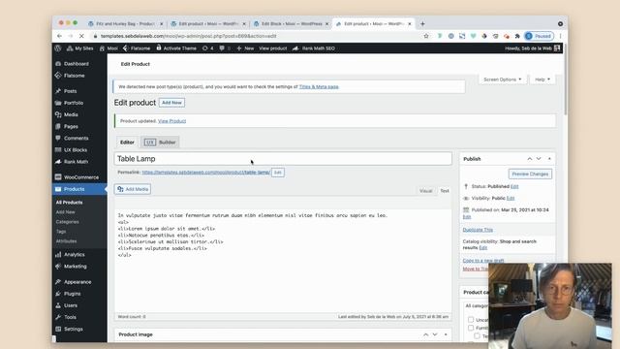Viewport: 620px width, 349px height.
Task: Edit the Published status link
Action: coord(514,186)
